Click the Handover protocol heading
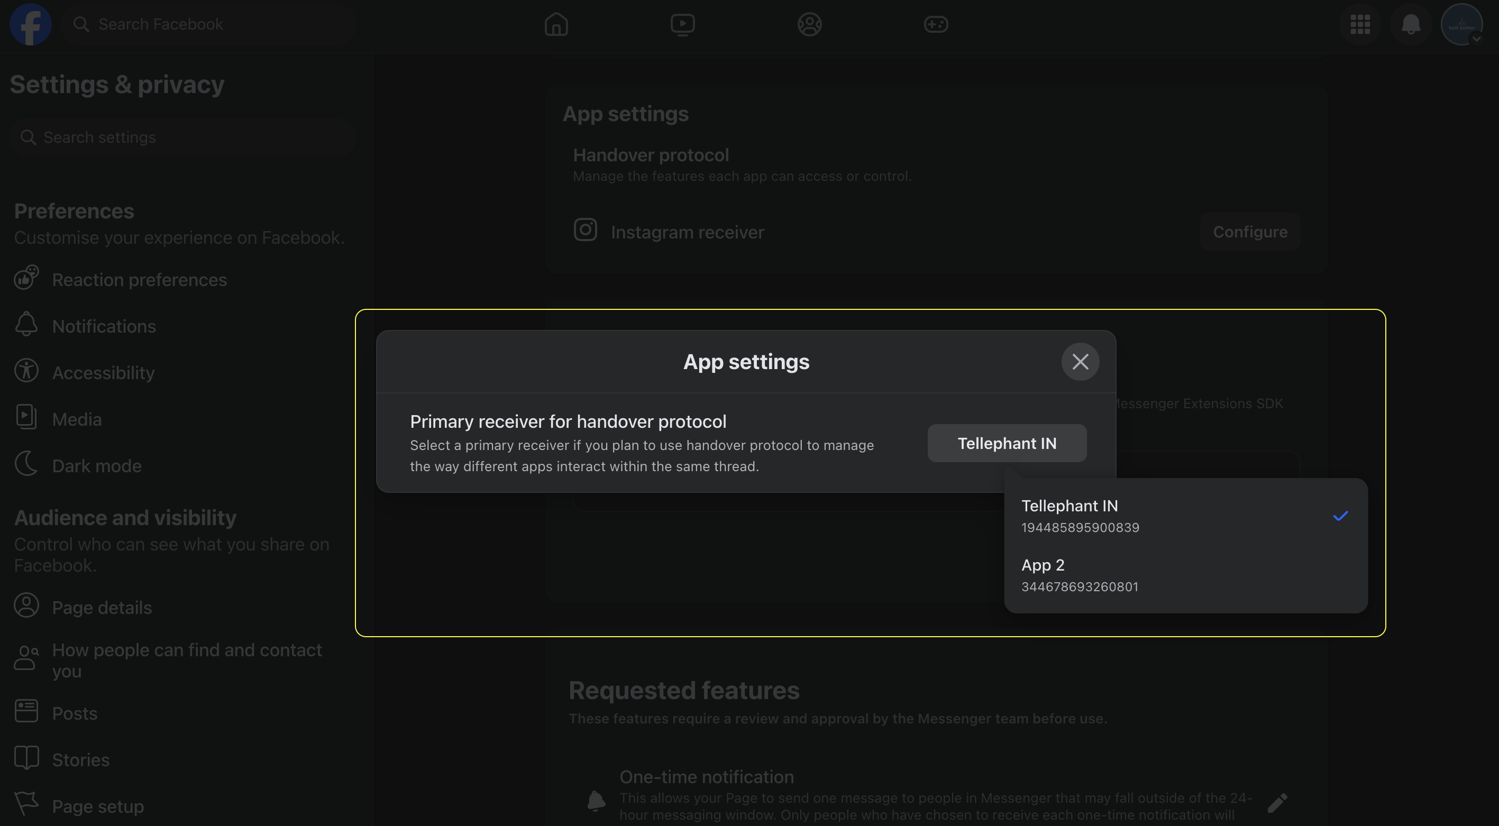The image size is (1499, 826). tap(651, 155)
